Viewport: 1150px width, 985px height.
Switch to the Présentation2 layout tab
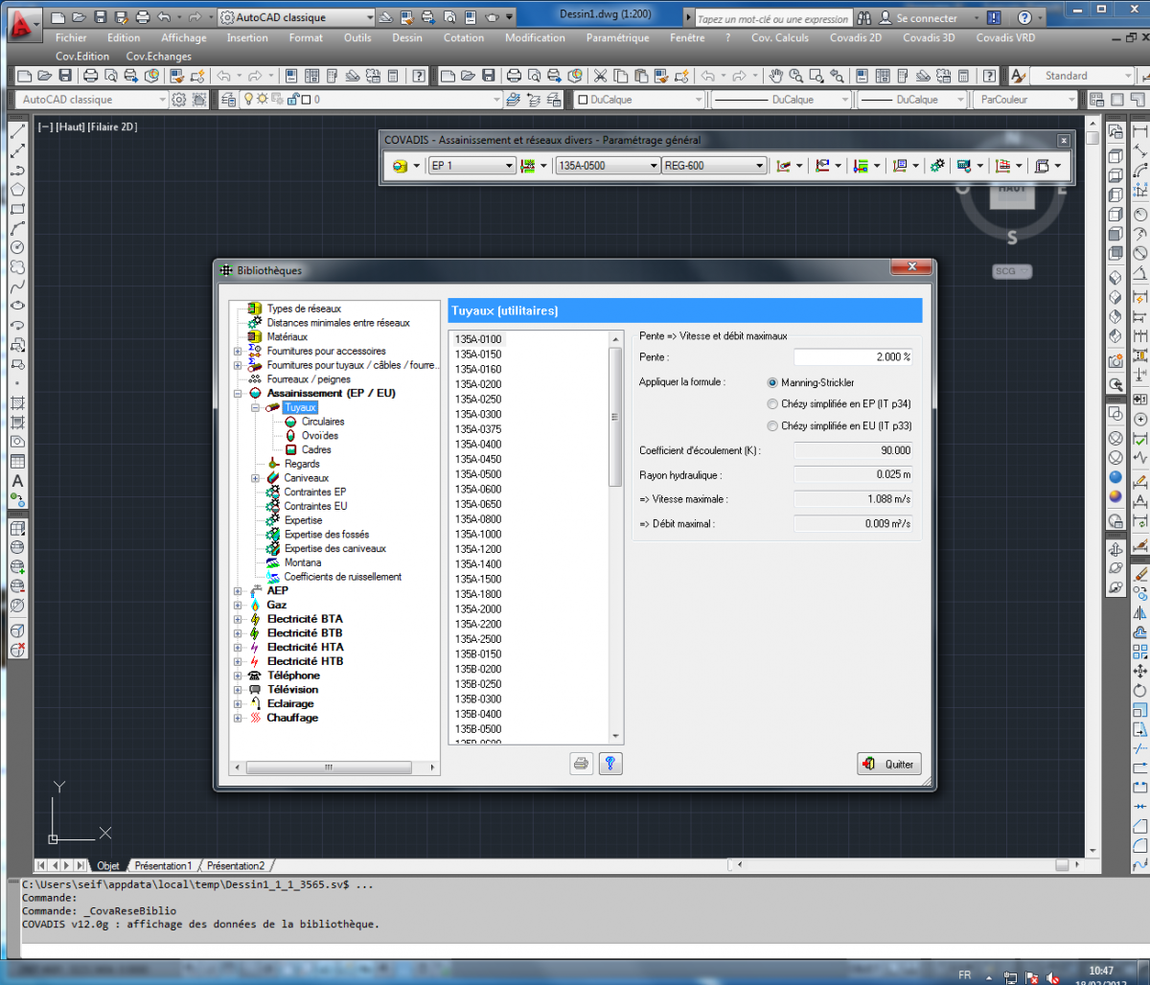pyautogui.click(x=235, y=865)
